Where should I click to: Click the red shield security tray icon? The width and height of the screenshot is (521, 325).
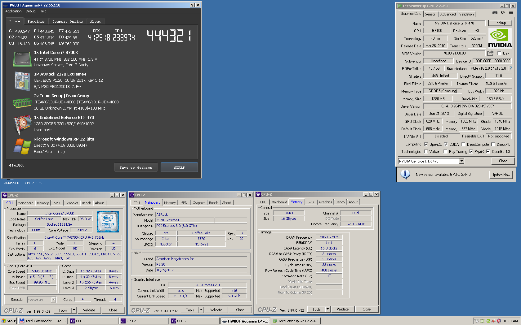pos(499,321)
